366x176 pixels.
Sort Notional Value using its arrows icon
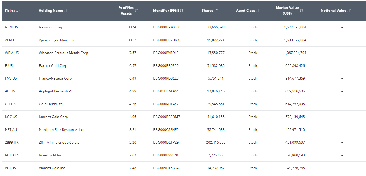349,11
